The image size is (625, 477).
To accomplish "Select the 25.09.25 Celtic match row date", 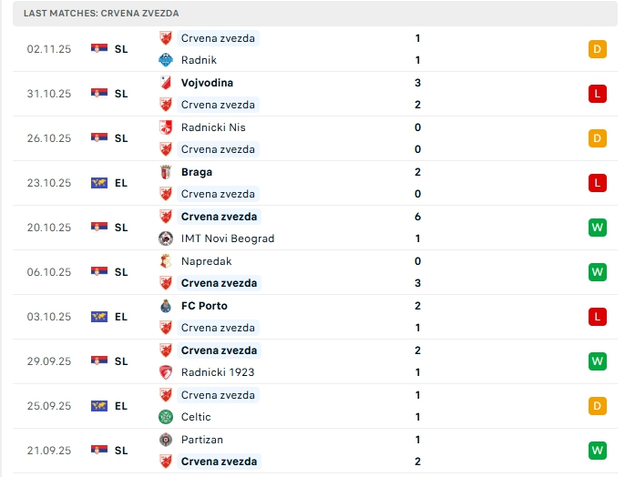I will (49, 406).
